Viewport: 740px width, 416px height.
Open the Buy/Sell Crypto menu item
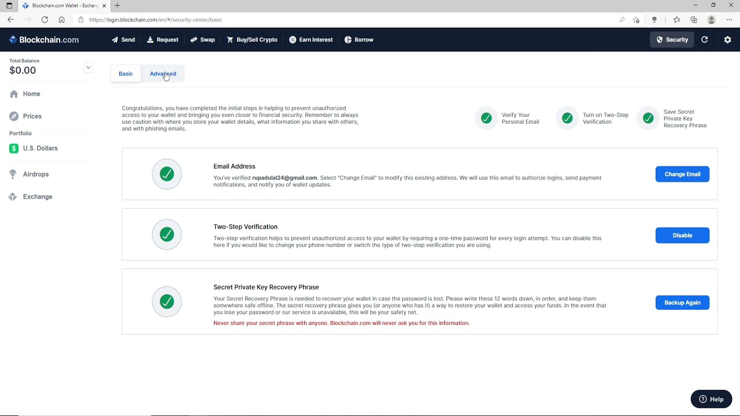[252, 40]
